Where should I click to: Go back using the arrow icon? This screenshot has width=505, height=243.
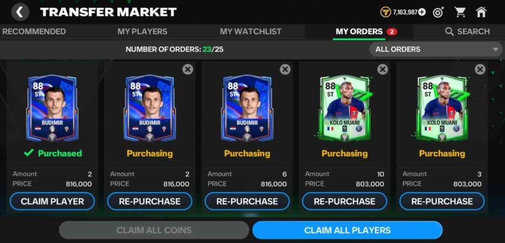20,12
